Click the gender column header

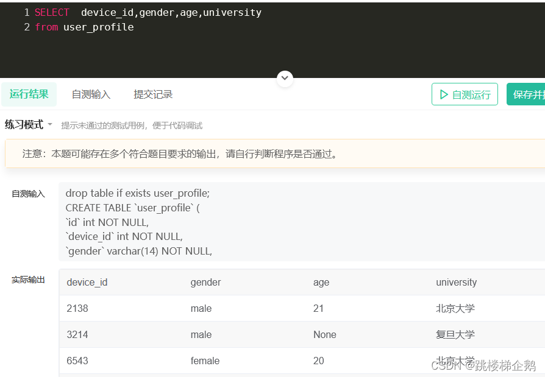(205, 283)
